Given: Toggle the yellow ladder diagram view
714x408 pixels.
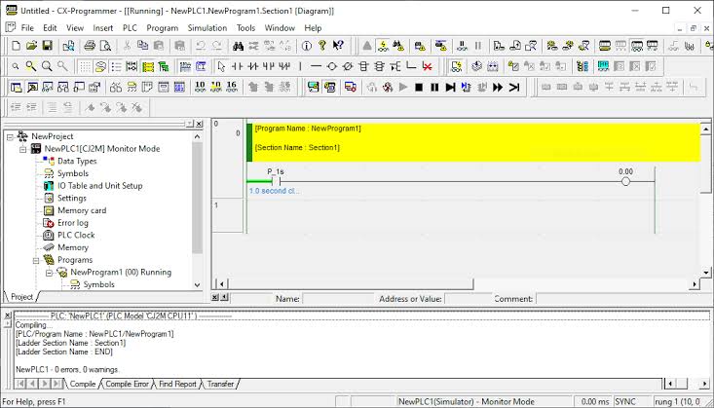Looking at the screenshot, I should (147, 66).
